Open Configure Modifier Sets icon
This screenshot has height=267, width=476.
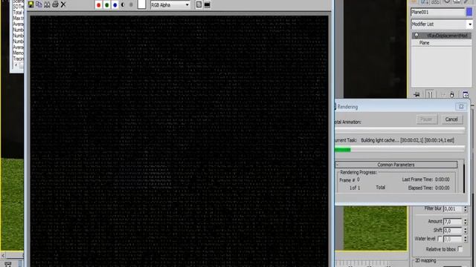[466, 95]
